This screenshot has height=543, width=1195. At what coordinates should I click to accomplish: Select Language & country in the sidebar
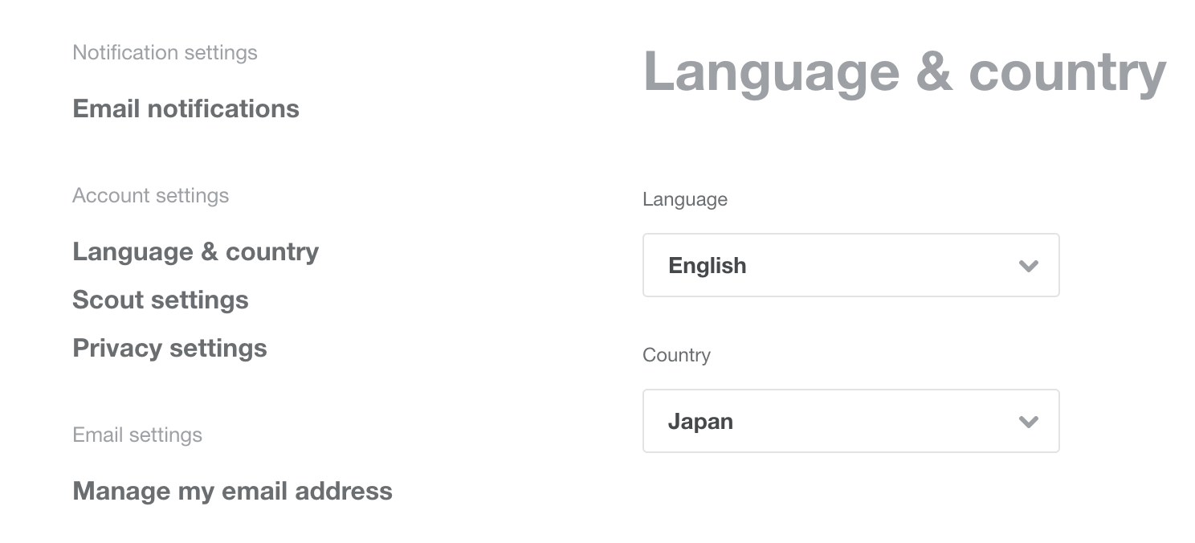coord(195,251)
